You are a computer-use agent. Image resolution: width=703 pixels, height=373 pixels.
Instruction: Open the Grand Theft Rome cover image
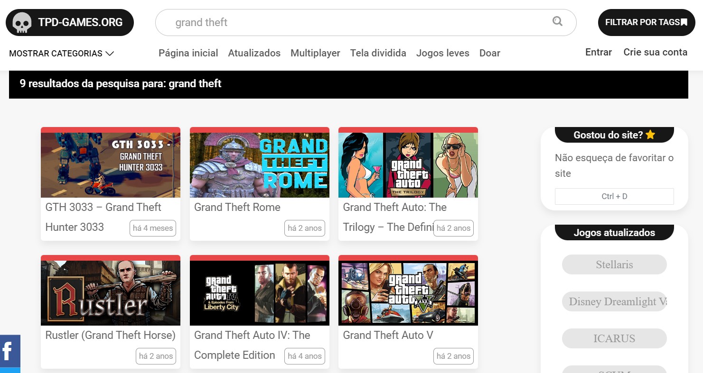(x=260, y=165)
